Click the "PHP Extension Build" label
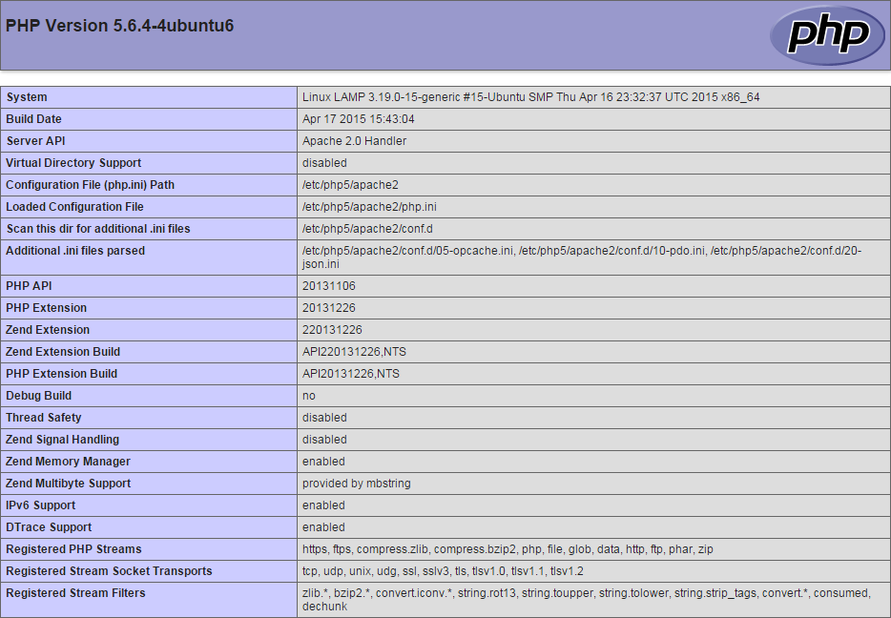This screenshot has height=618, width=891. click(x=61, y=374)
